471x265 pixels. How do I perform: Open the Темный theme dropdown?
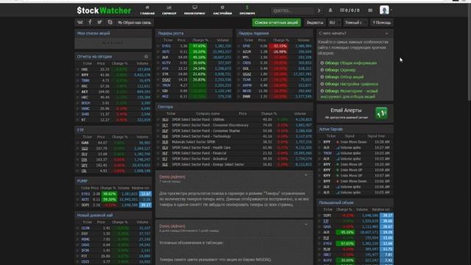pyautogui.click(x=355, y=23)
